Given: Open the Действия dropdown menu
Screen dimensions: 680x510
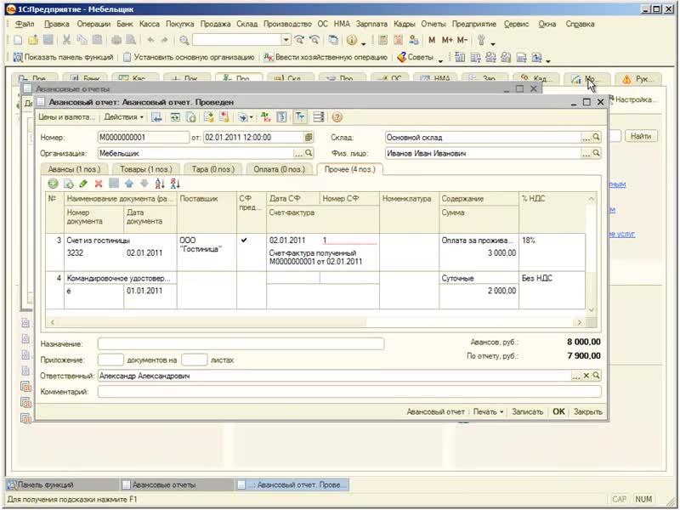Looking at the screenshot, I should click(124, 117).
